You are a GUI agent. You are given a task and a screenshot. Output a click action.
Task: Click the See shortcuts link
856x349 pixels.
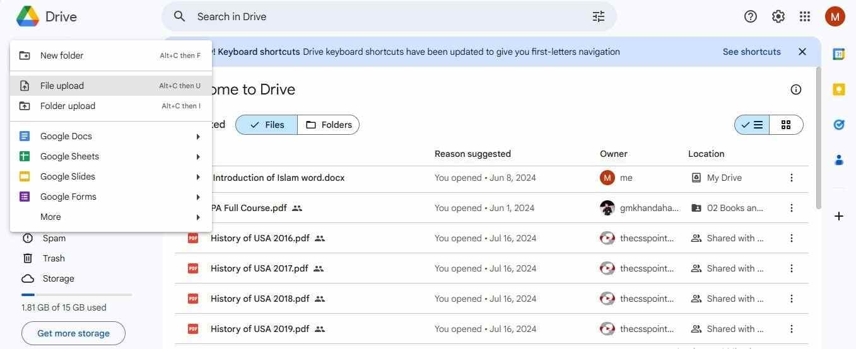(751, 52)
